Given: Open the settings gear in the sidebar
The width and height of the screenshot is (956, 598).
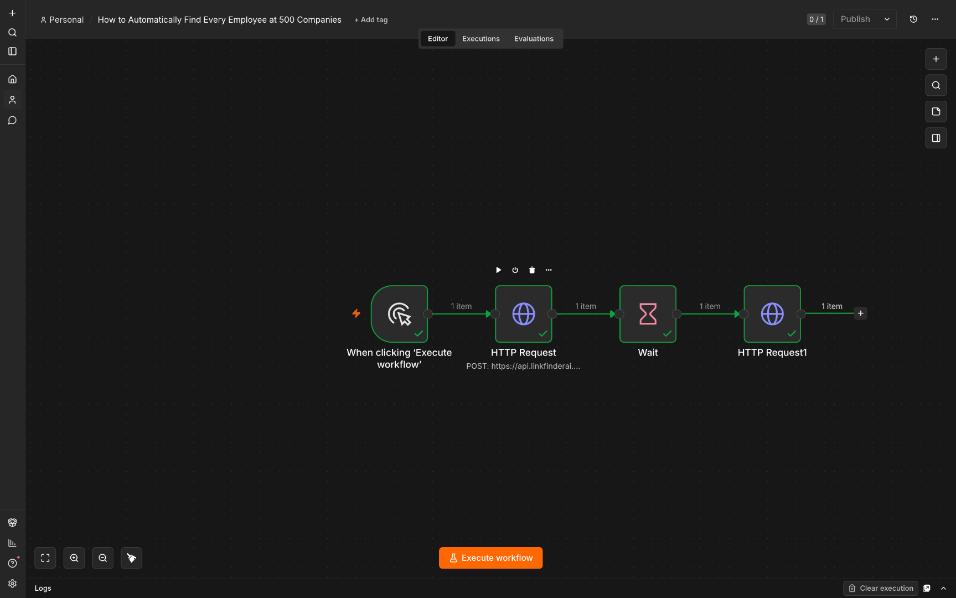Looking at the screenshot, I should coord(12,584).
